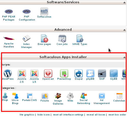Collapse the Software/Services section arrow
This screenshot has height=118, width=129.
pos(124,3)
